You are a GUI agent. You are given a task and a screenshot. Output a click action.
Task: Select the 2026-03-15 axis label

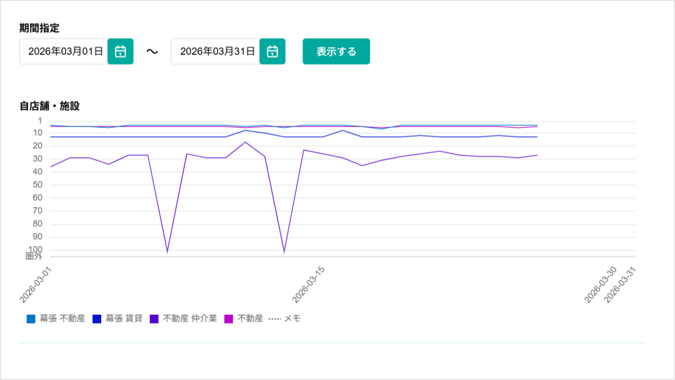coord(308,285)
